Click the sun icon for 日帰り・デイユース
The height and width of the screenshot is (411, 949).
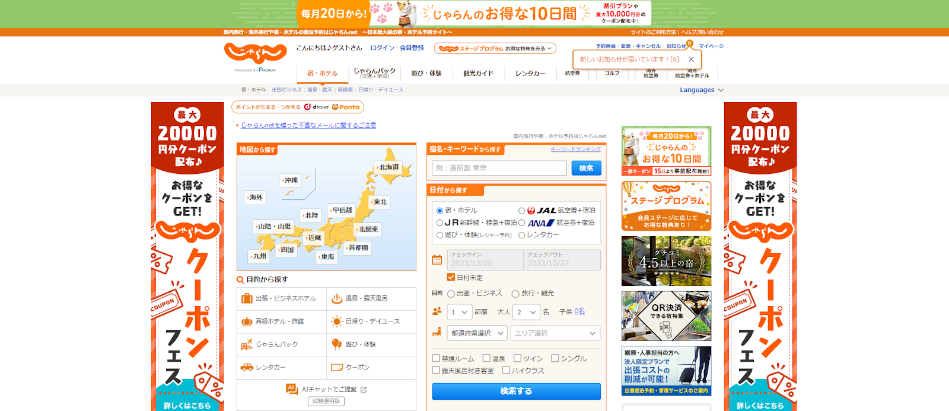[336, 321]
